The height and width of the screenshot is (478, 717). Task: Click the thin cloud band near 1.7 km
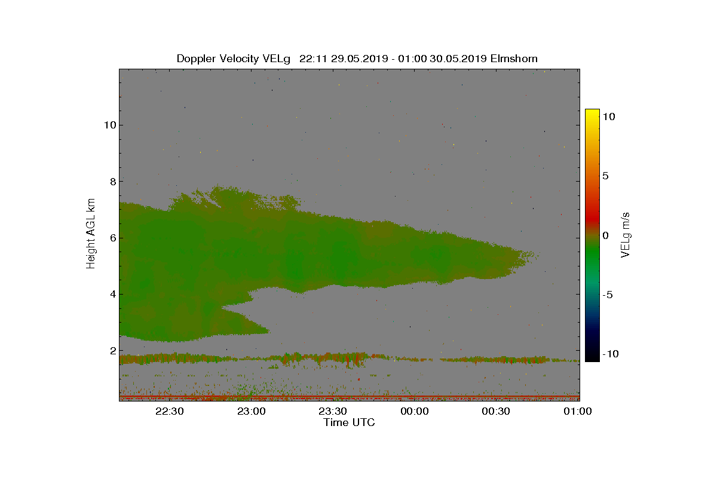(x=349, y=359)
